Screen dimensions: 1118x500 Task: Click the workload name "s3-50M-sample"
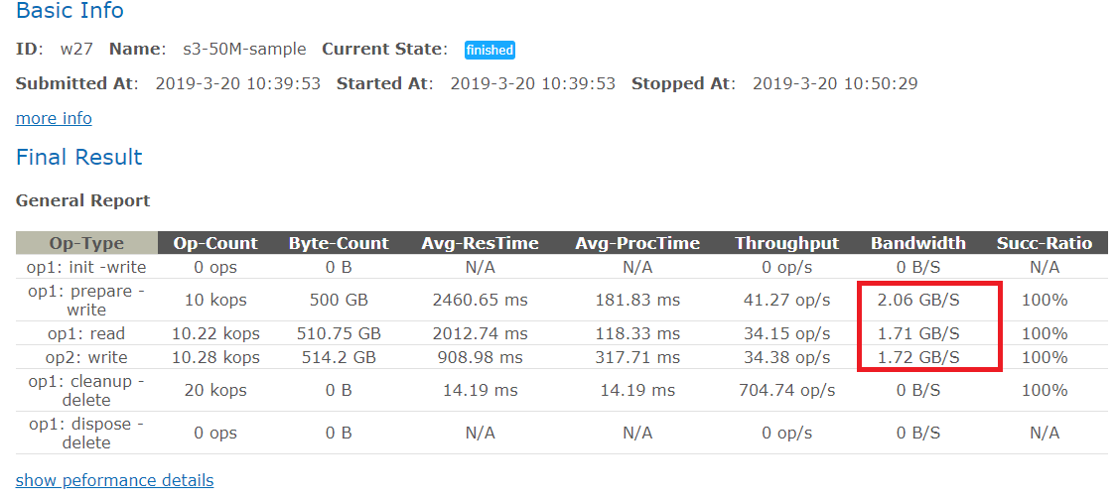[244, 49]
